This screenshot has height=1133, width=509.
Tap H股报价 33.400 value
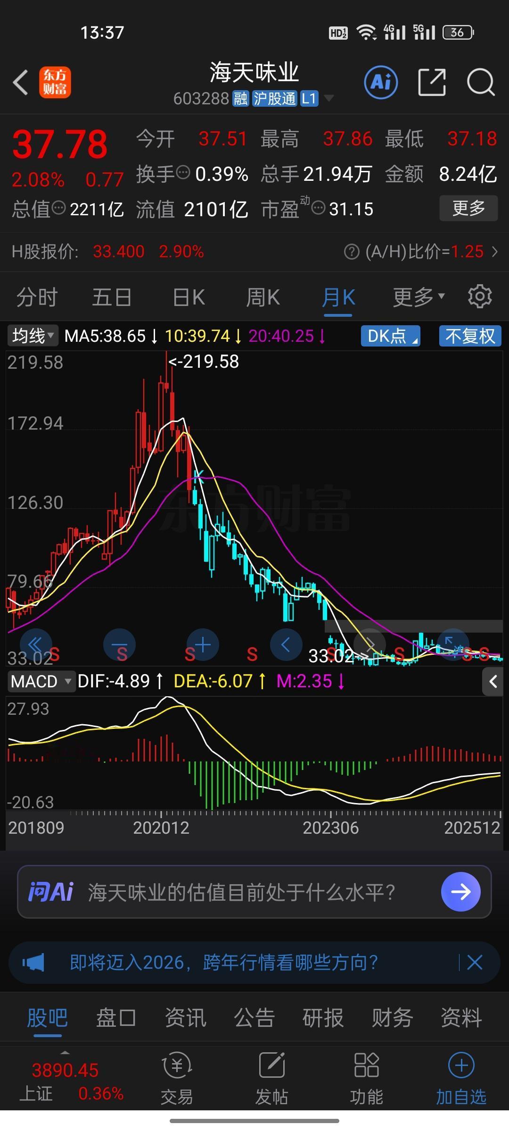119,252
